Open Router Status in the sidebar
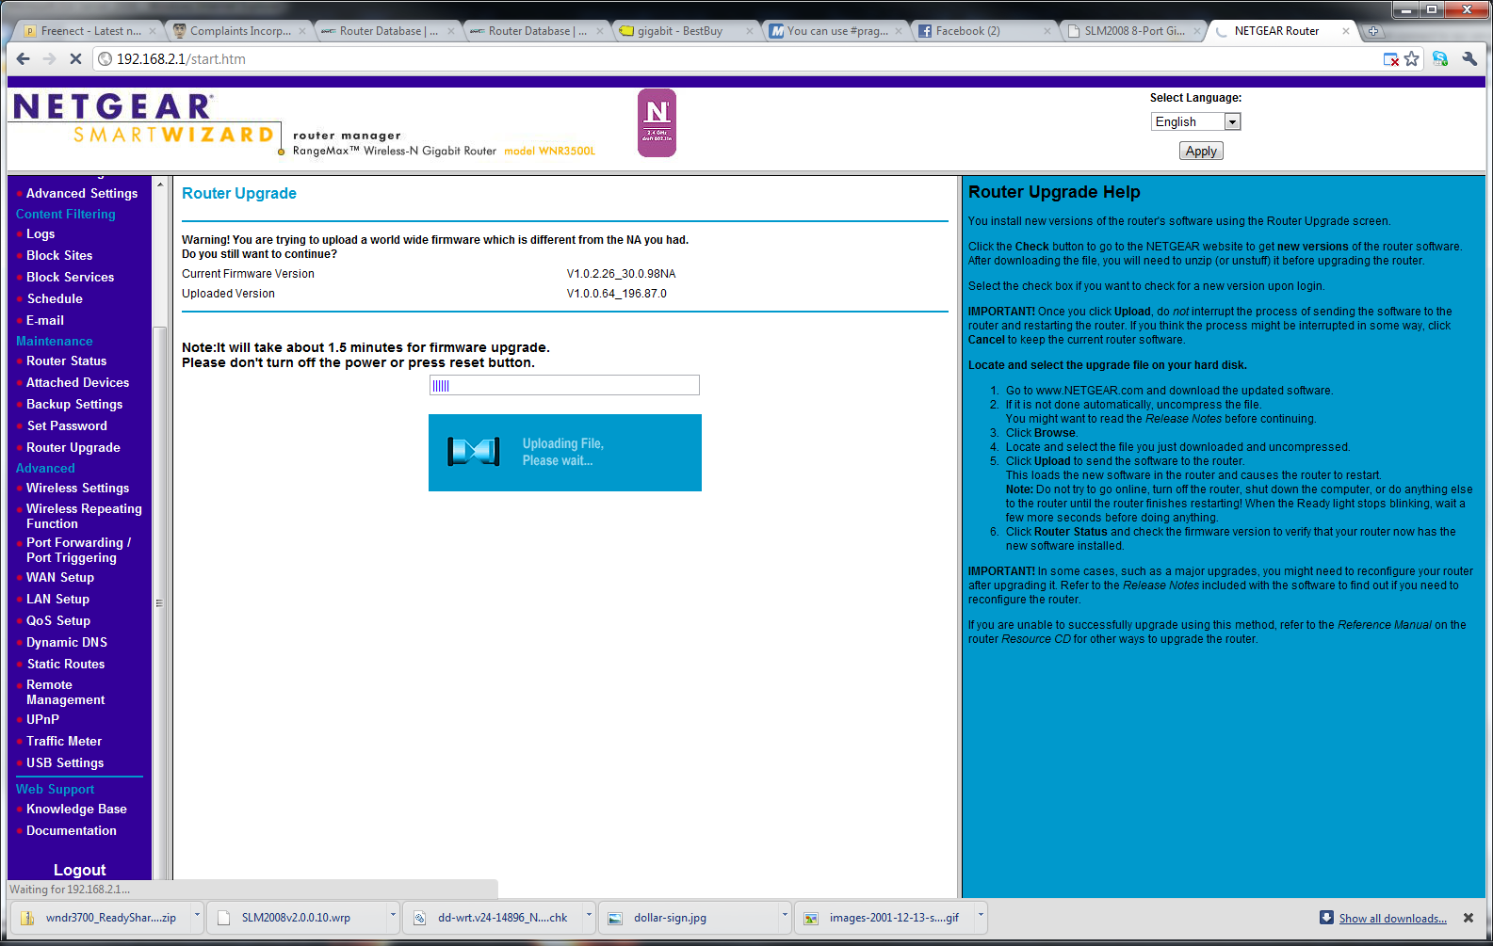Image resolution: width=1493 pixels, height=946 pixels. point(66,361)
